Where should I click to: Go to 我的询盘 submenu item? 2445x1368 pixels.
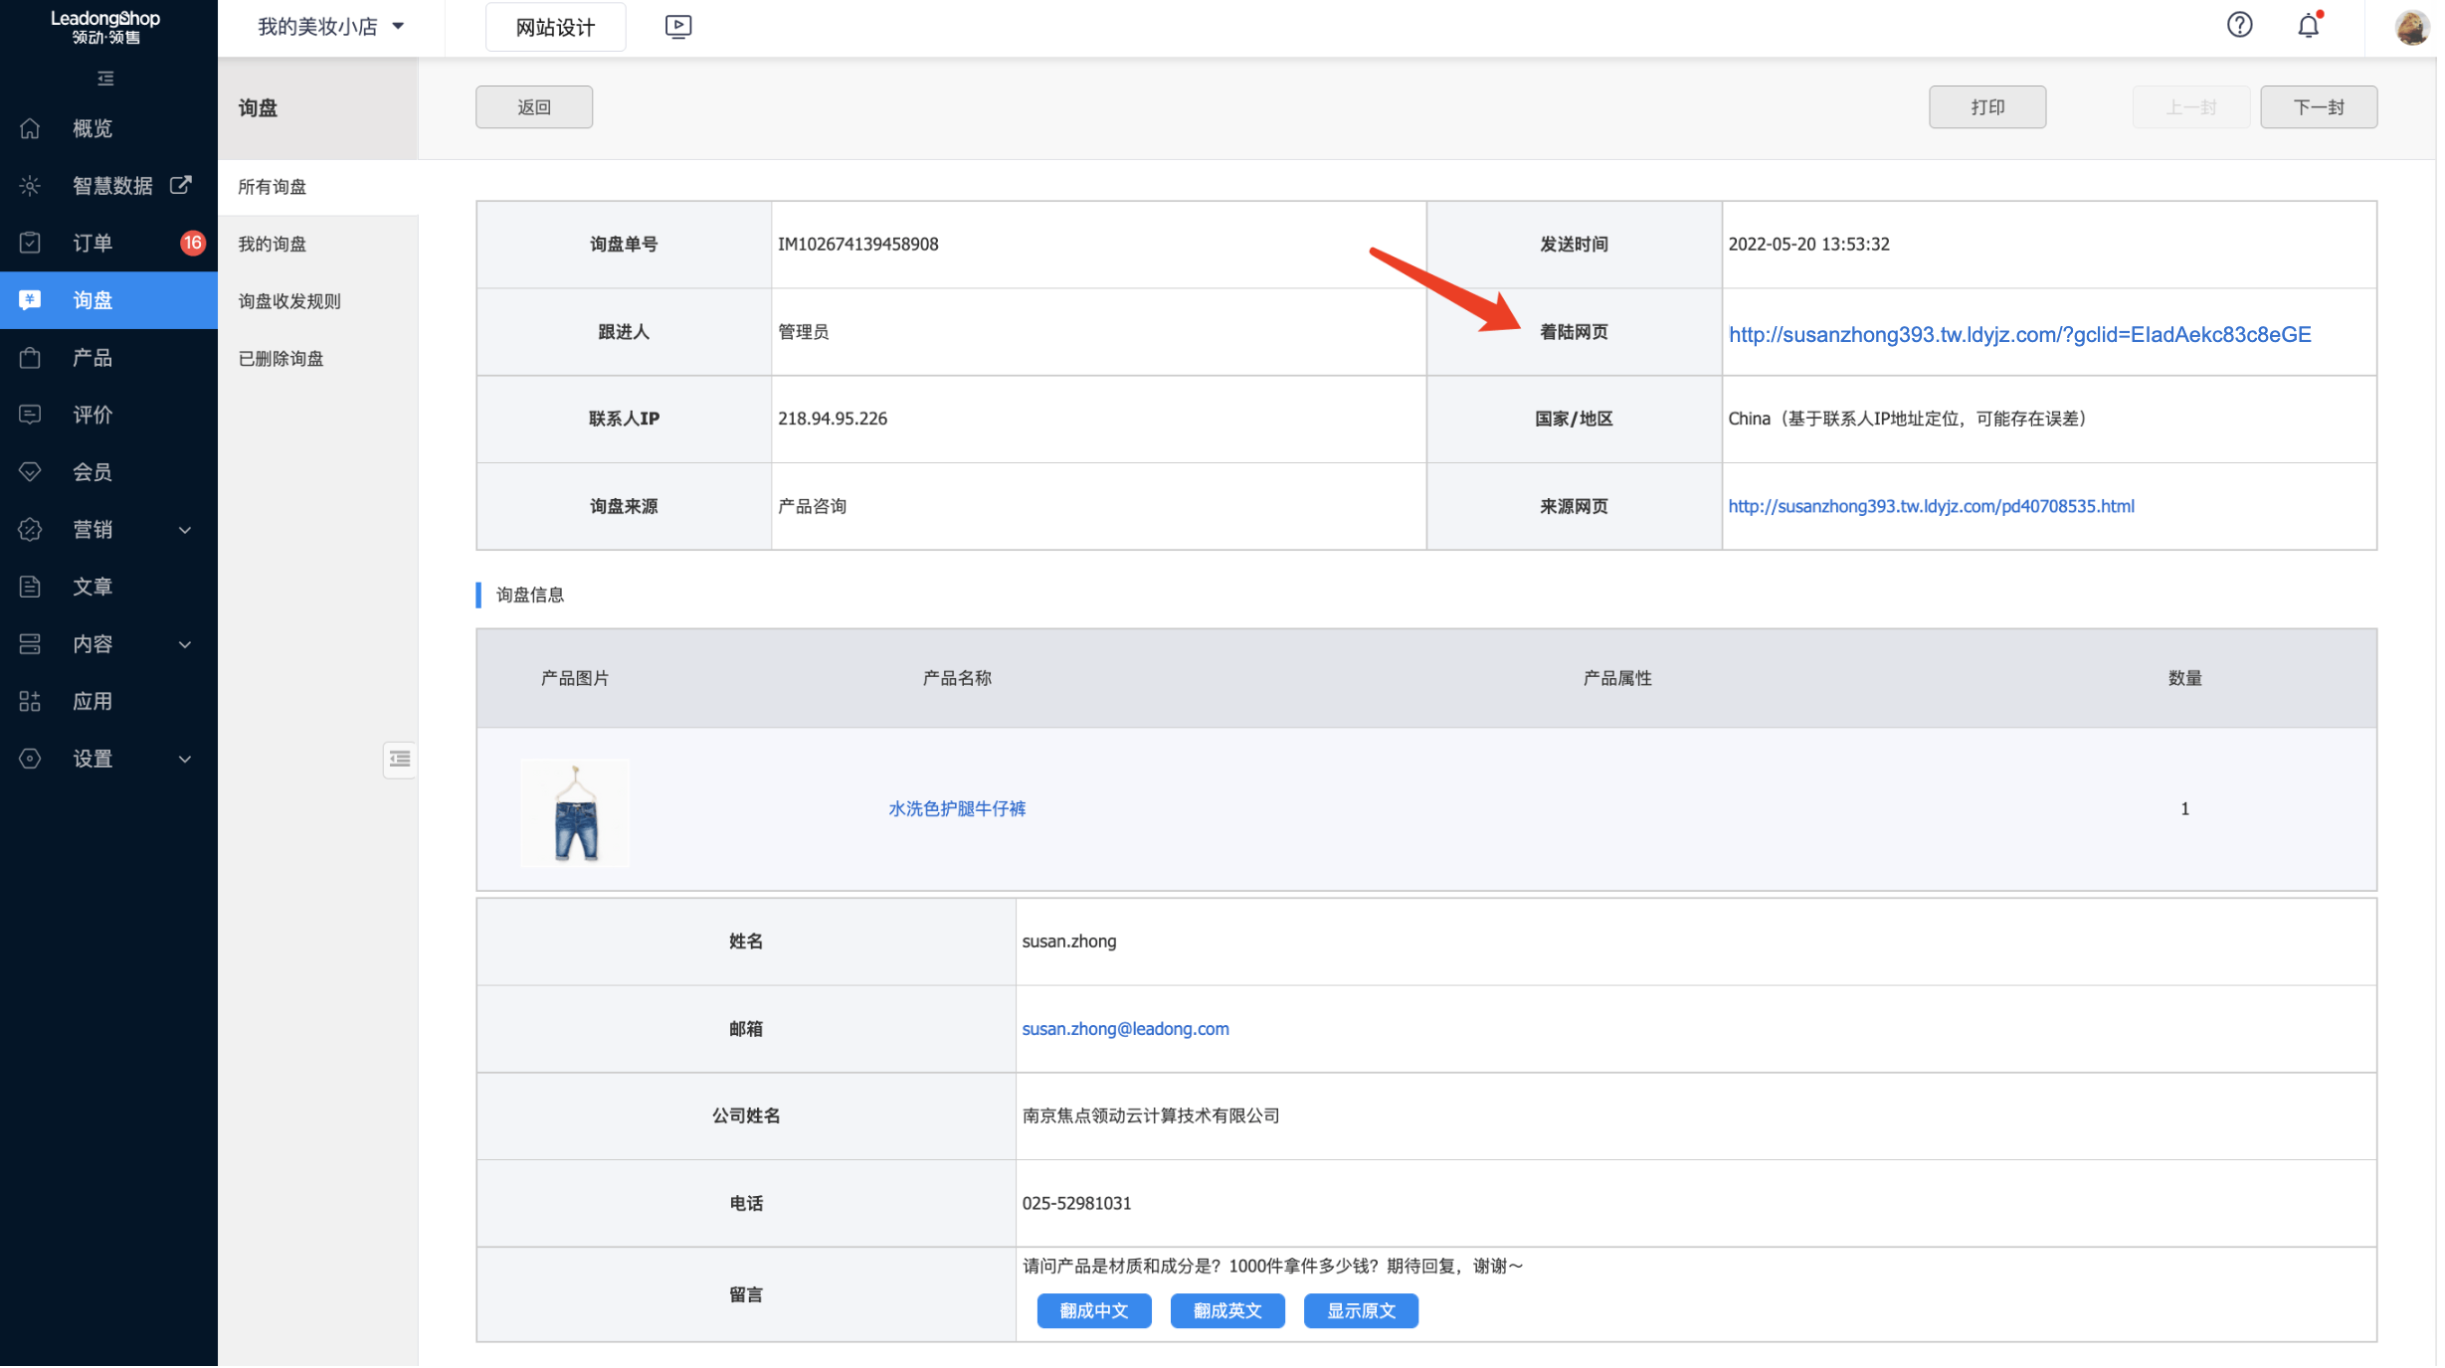(273, 245)
